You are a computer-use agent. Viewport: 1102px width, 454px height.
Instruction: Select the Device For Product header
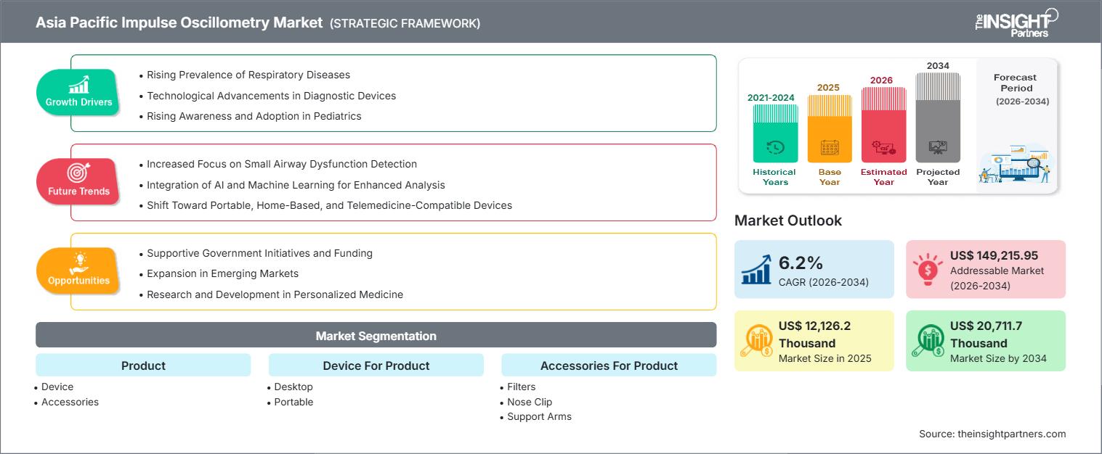point(376,366)
